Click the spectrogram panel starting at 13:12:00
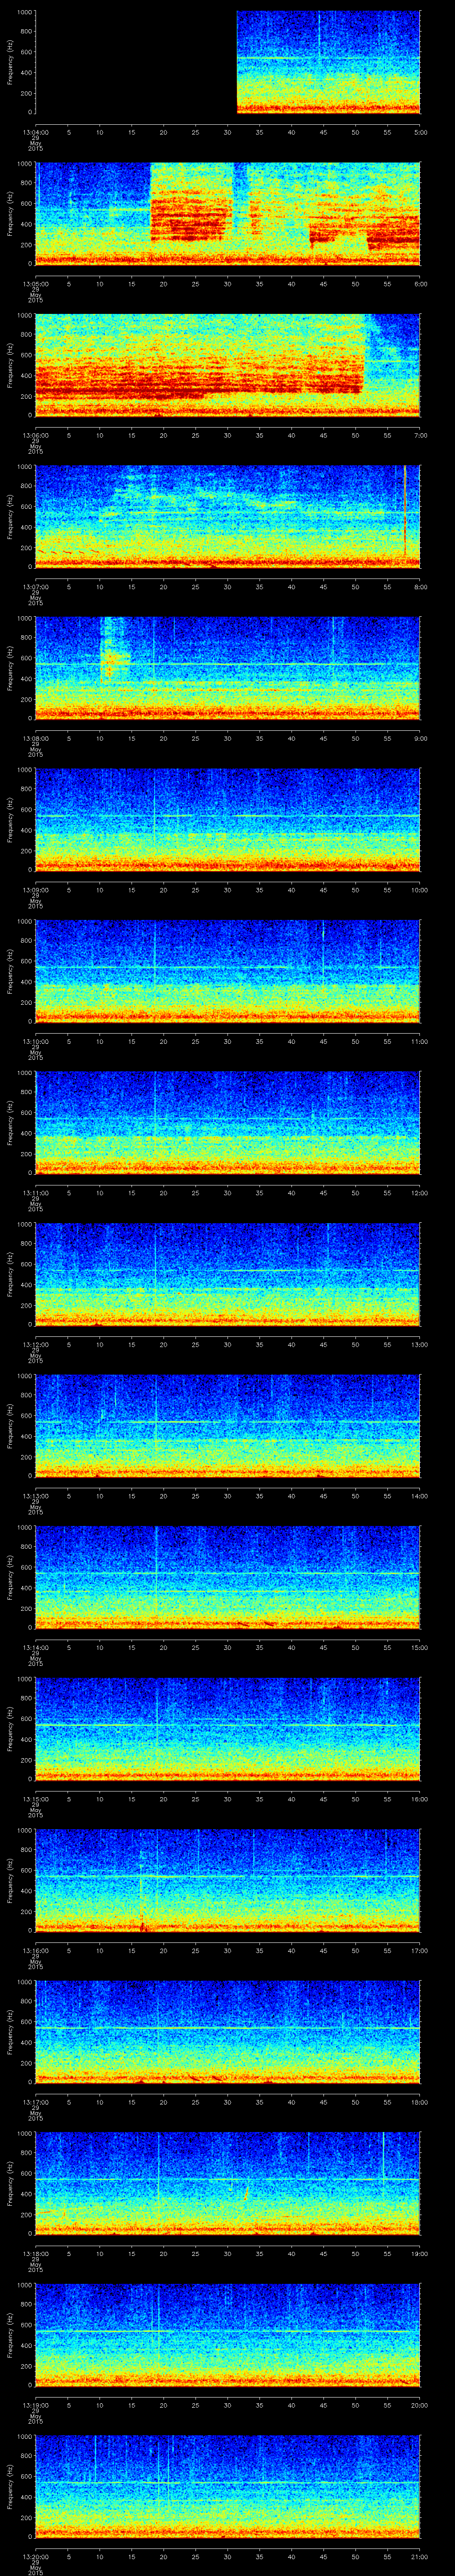This screenshot has height=2576, width=455. tap(228, 1274)
